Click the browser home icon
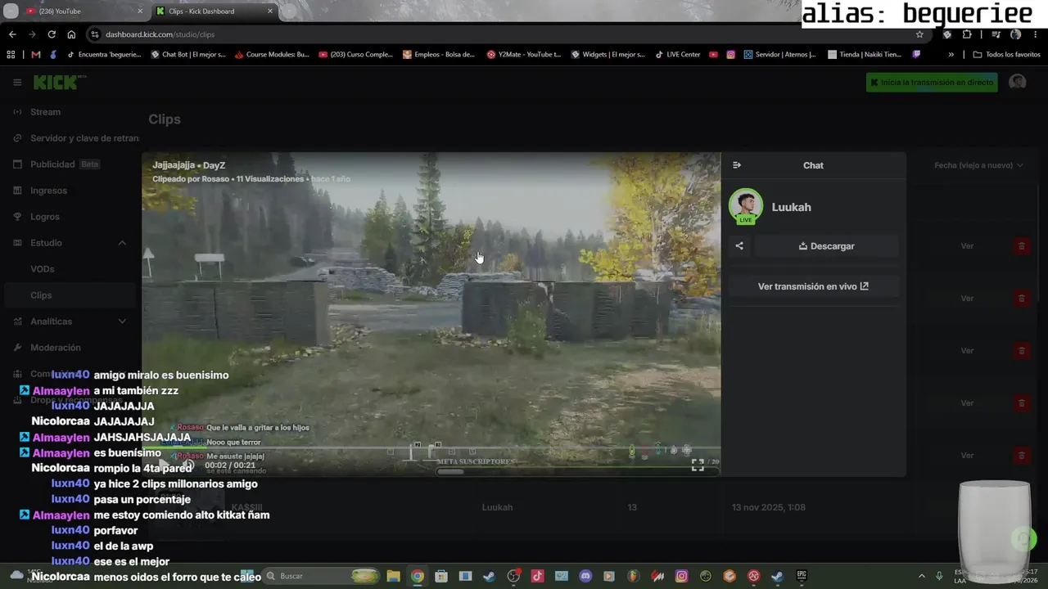Screen dimensions: 1048x589 (x=71, y=34)
